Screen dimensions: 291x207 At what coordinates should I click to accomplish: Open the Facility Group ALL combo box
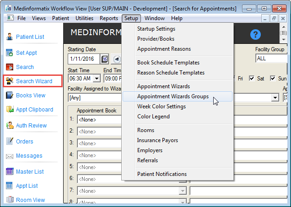(x=271, y=58)
